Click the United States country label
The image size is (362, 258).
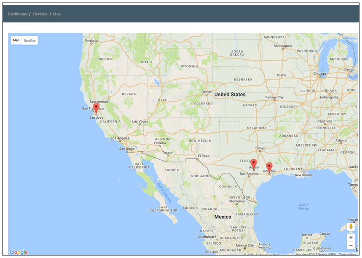point(230,94)
